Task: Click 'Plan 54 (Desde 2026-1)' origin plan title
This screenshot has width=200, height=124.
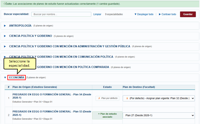Action: [x=52, y=96]
